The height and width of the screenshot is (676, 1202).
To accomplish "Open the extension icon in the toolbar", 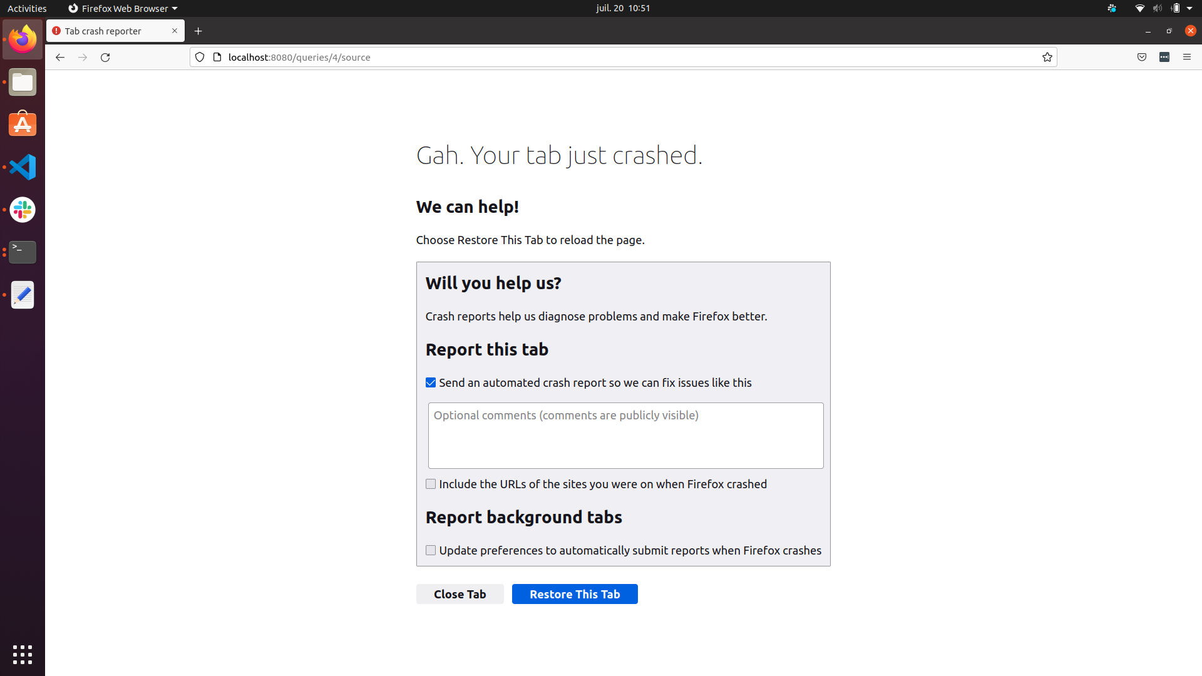I will coord(1164,57).
